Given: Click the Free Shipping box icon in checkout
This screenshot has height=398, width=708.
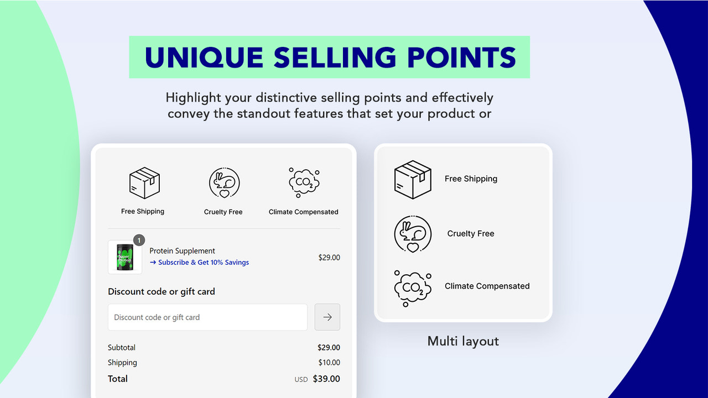Looking at the screenshot, I should (144, 183).
